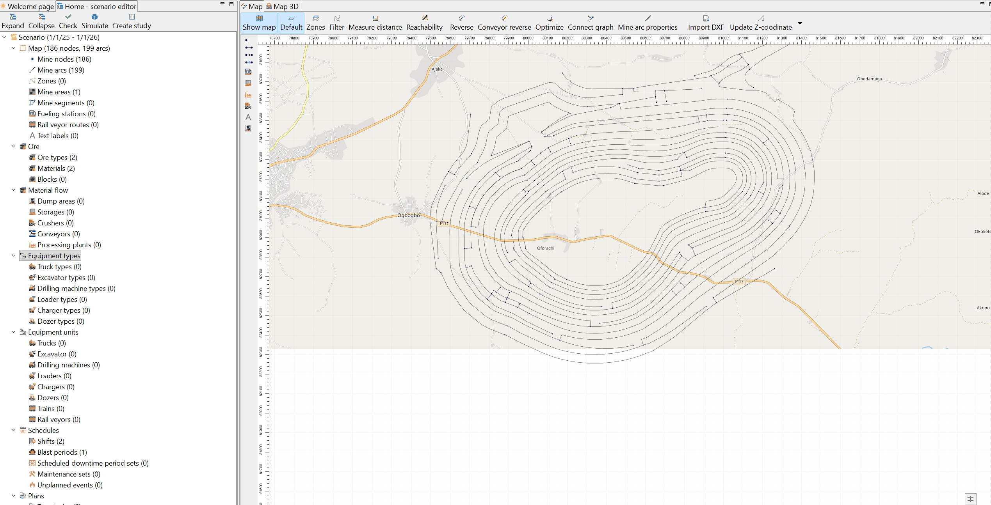Select Truck types (0) in tree
991x505 pixels.
[55, 267]
